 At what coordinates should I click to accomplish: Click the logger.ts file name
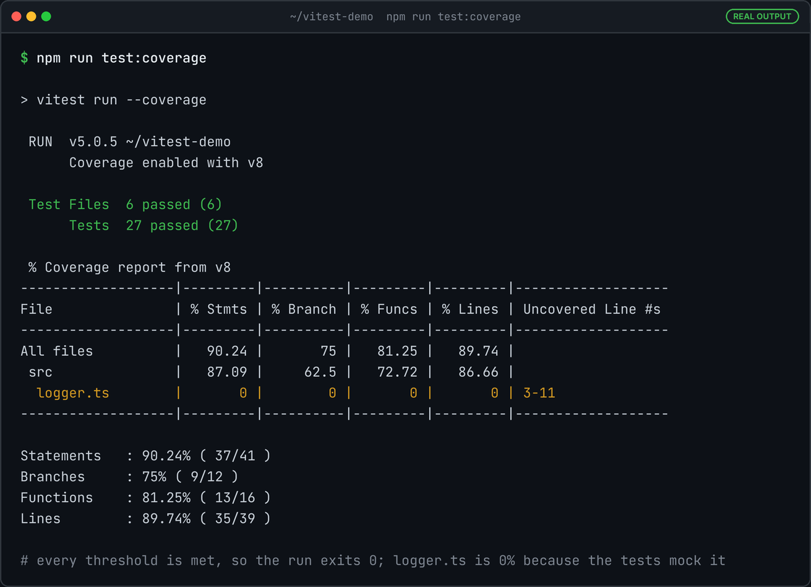pos(73,393)
